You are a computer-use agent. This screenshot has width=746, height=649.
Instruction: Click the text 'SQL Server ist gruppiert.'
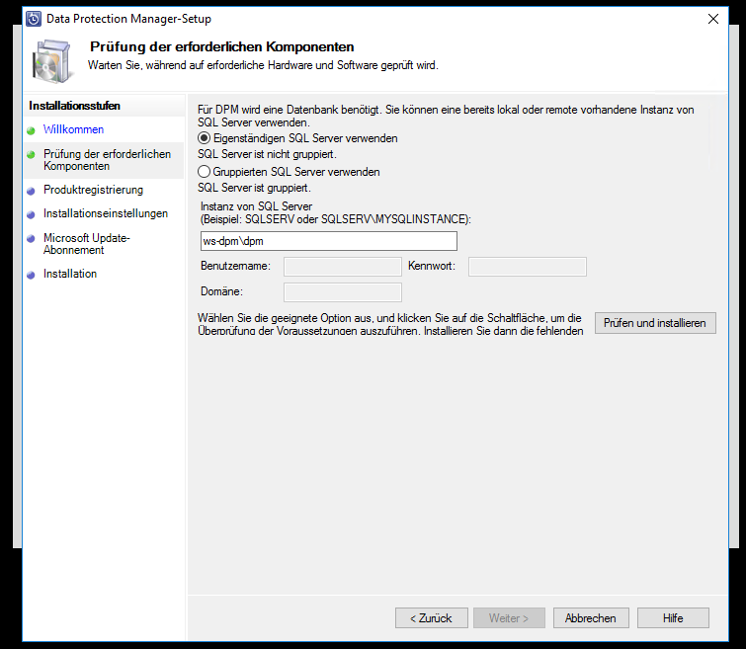coord(255,188)
